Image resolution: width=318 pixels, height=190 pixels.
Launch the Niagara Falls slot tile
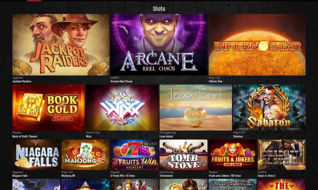point(36,155)
